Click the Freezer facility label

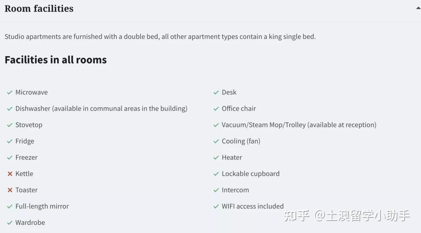pos(27,158)
